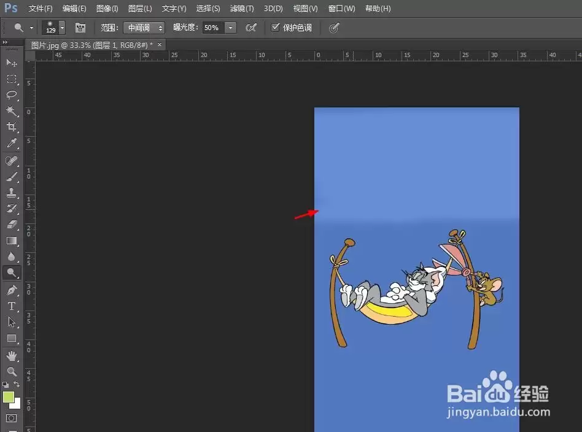
Task: Select the Clone Stamp tool
Action: (12, 193)
